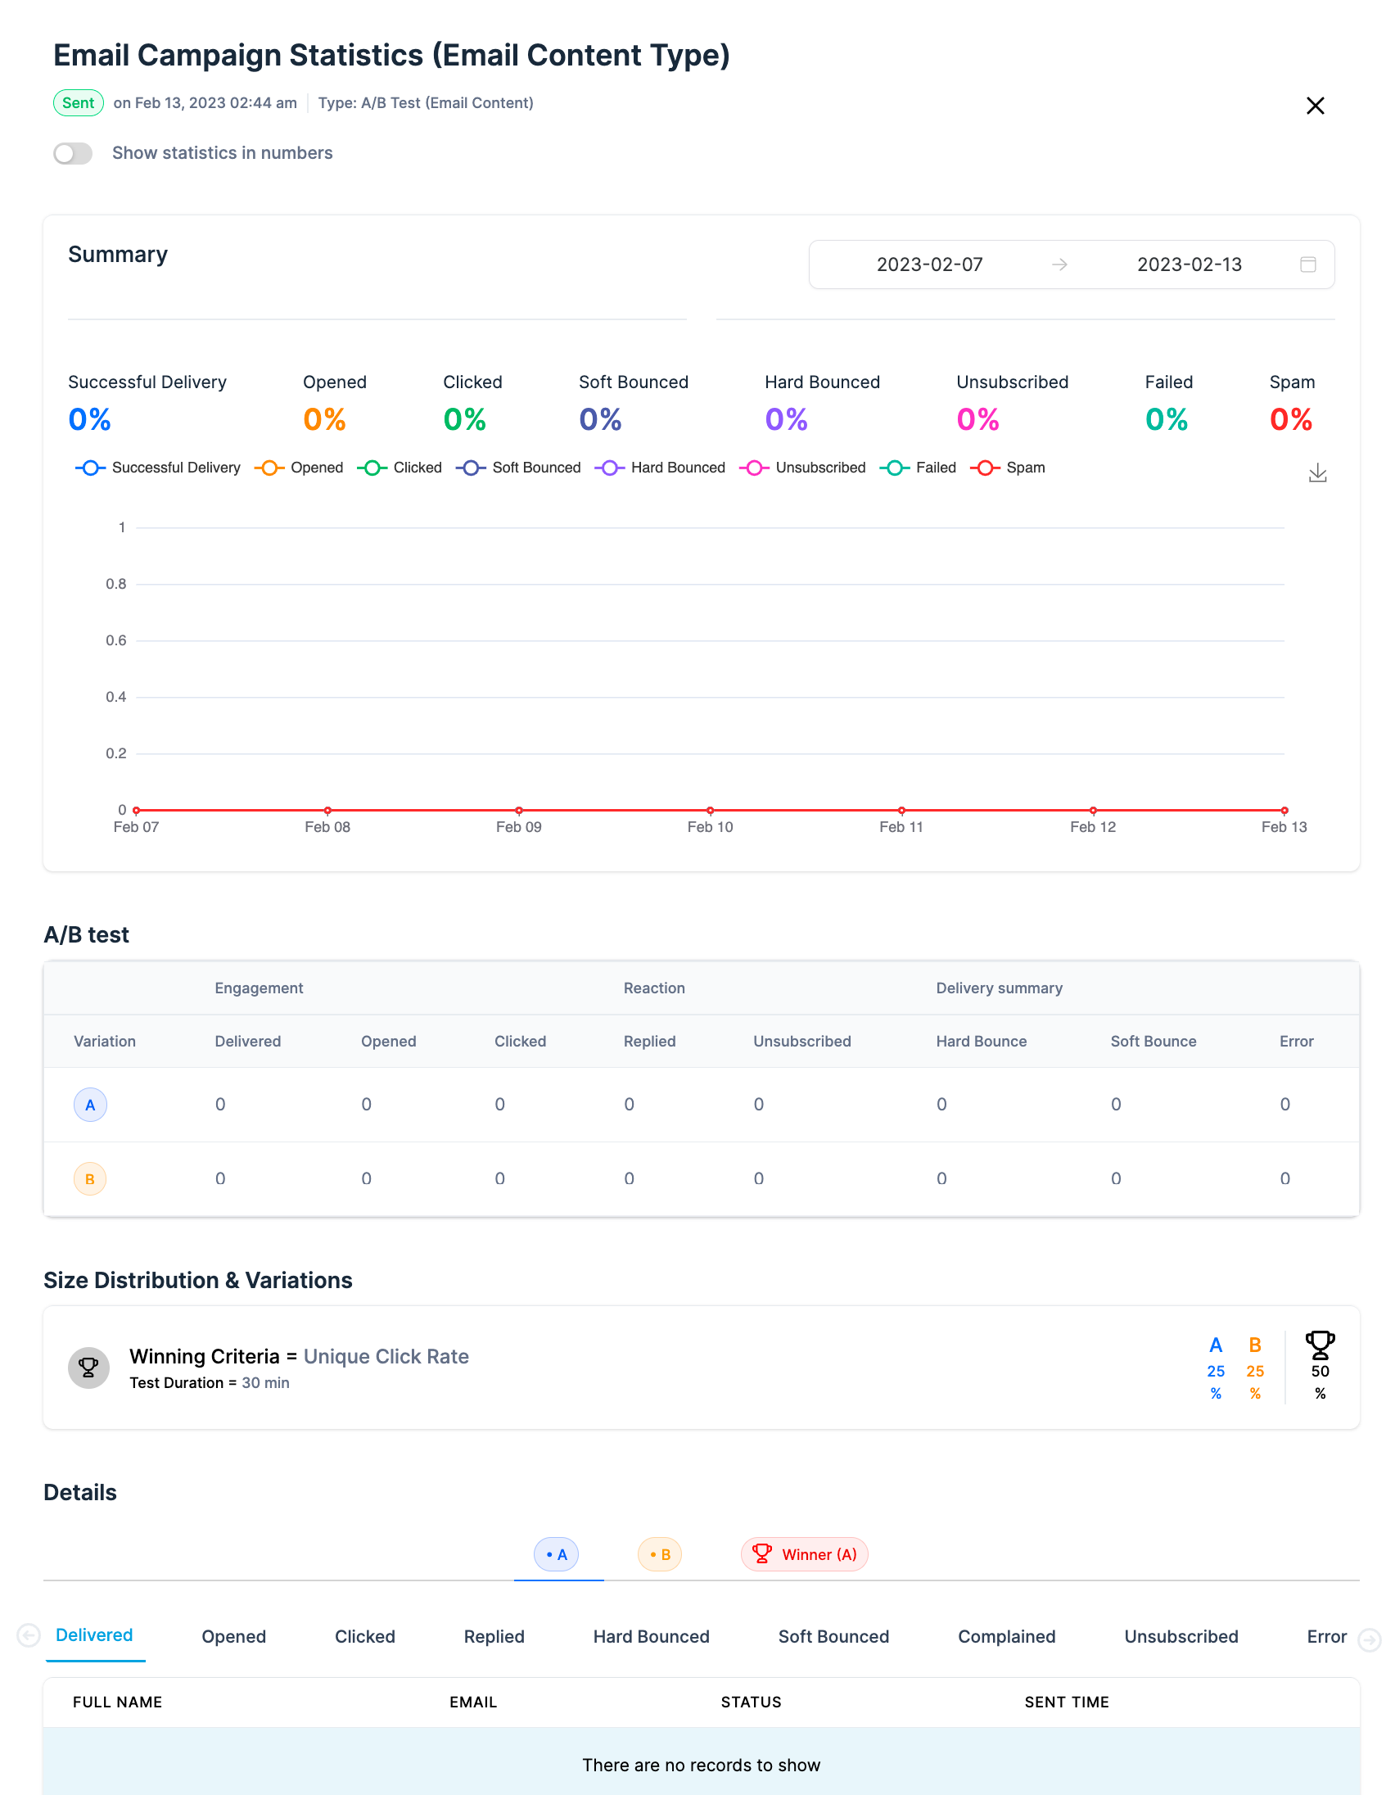This screenshot has width=1395, height=1795.
Task: Hide Successful Delivery series in legend
Action: coord(158,468)
